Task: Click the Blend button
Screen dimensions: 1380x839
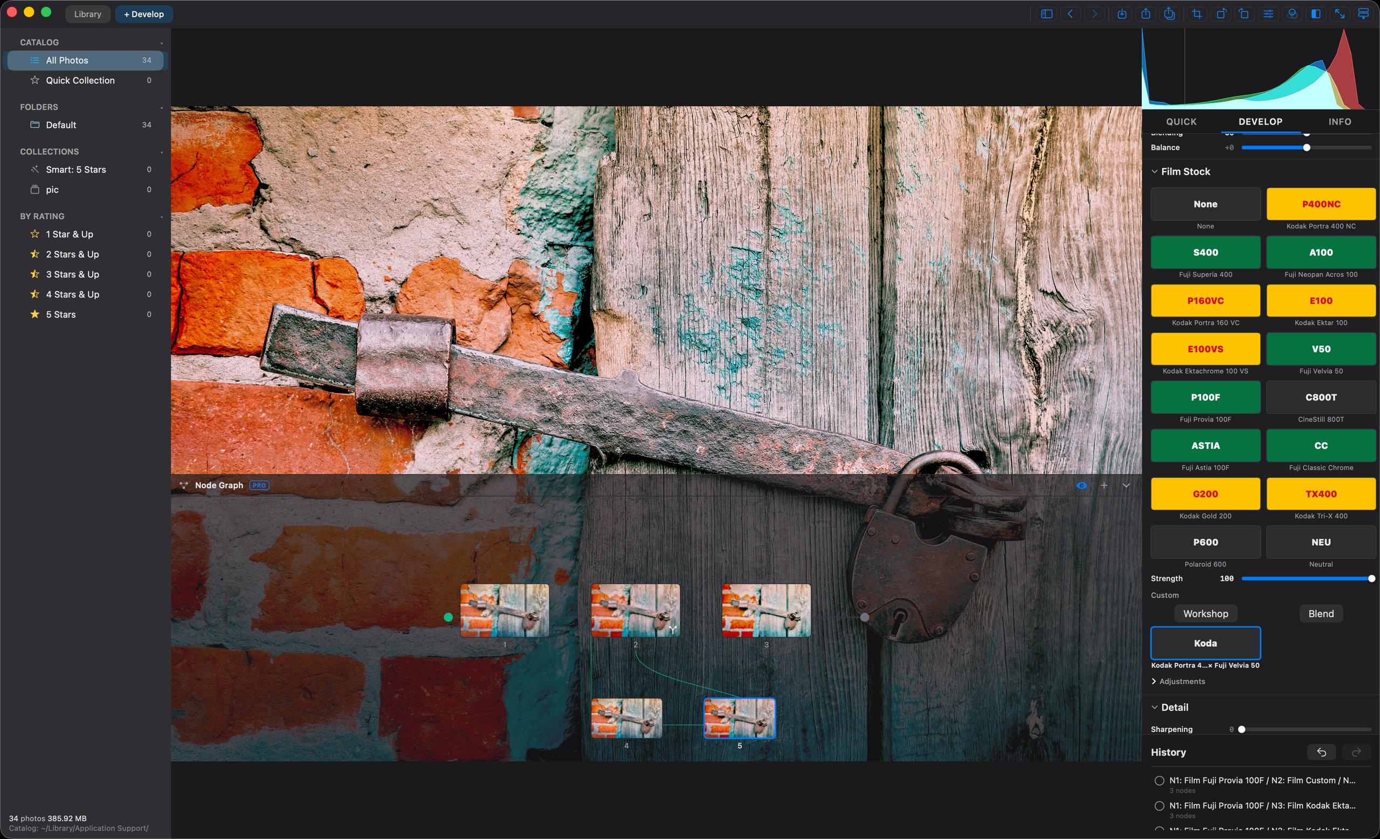Action: point(1321,613)
